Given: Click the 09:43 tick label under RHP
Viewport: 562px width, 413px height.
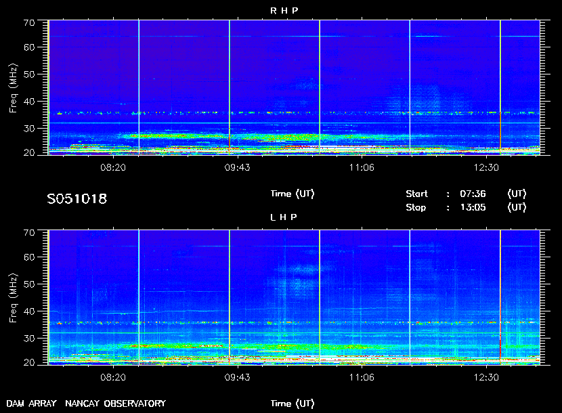Looking at the screenshot, I should tap(237, 167).
